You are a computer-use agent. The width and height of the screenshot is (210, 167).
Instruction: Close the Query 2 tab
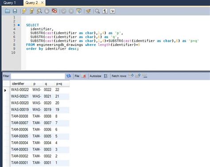click(x=42, y=3)
